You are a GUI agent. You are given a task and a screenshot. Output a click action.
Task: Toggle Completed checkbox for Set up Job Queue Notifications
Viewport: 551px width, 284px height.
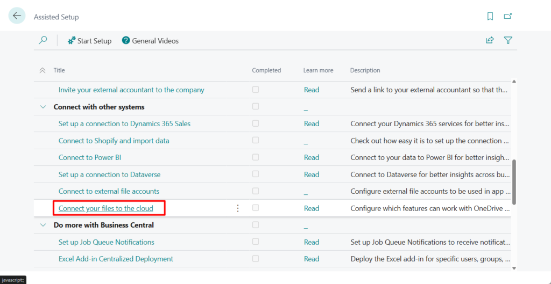coord(256,242)
